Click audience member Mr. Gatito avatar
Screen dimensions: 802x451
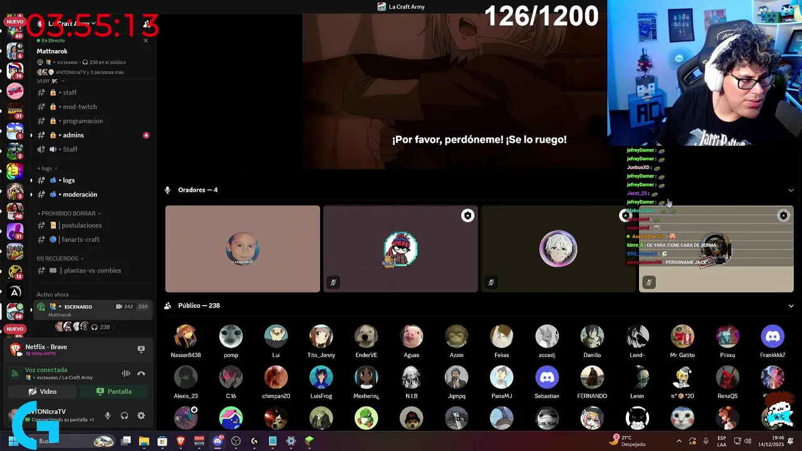point(682,336)
